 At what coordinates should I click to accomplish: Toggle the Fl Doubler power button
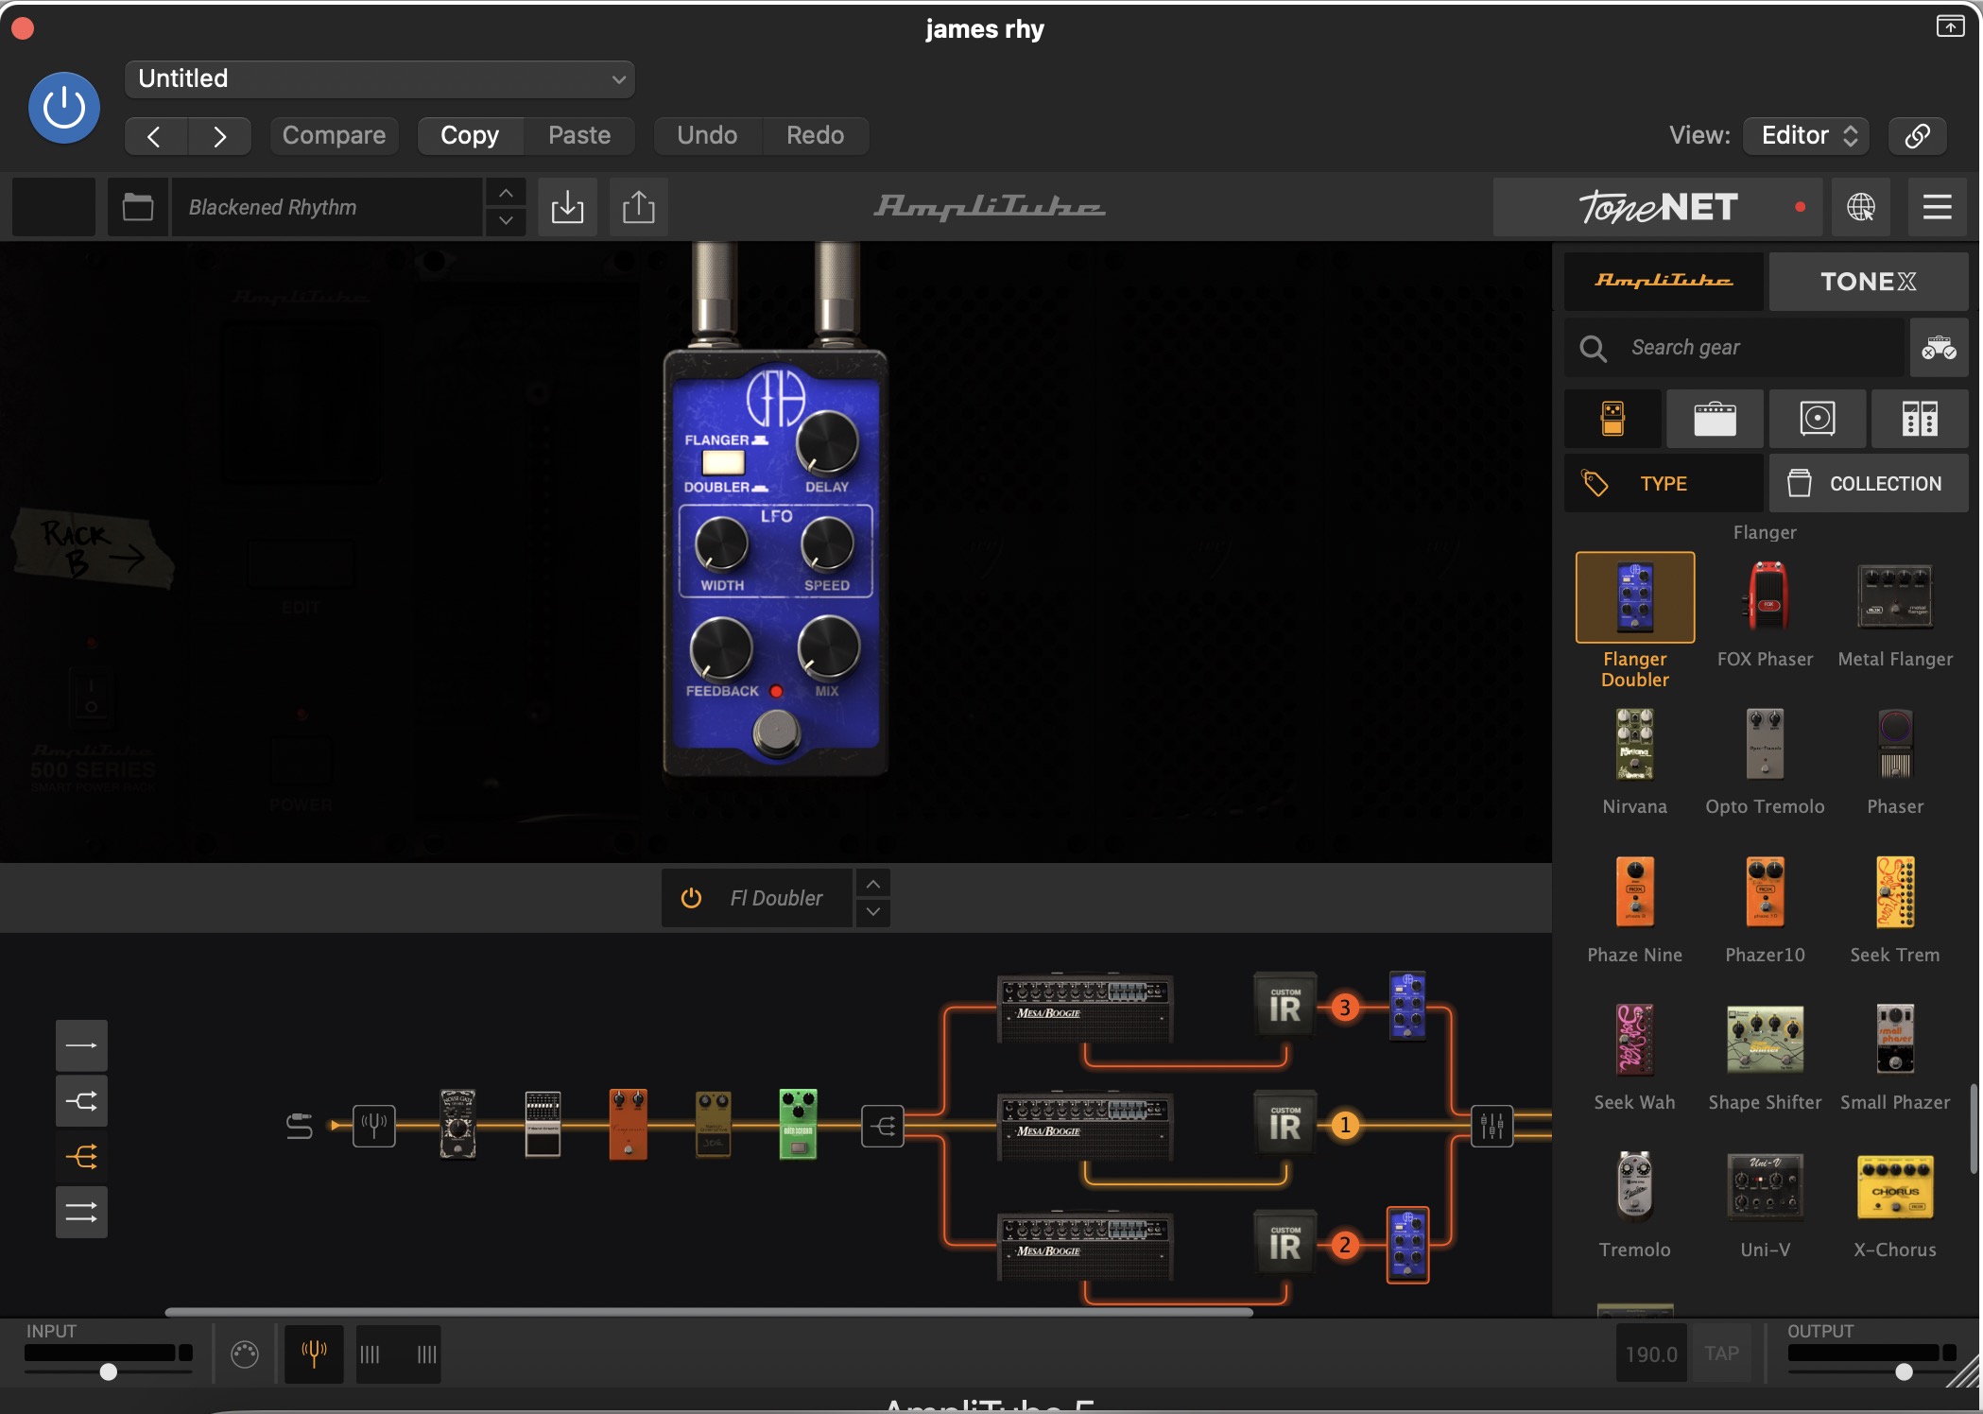[691, 898]
